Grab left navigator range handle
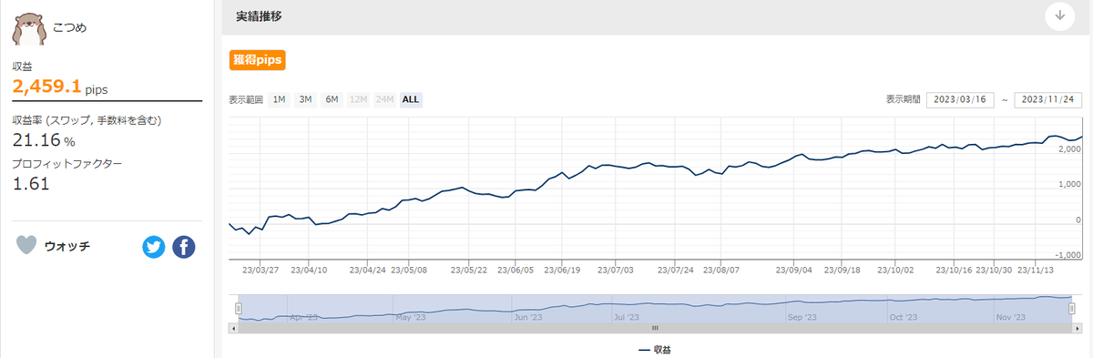The height and width of the screenshot is (358, 1093). click(x=239, y=308)
